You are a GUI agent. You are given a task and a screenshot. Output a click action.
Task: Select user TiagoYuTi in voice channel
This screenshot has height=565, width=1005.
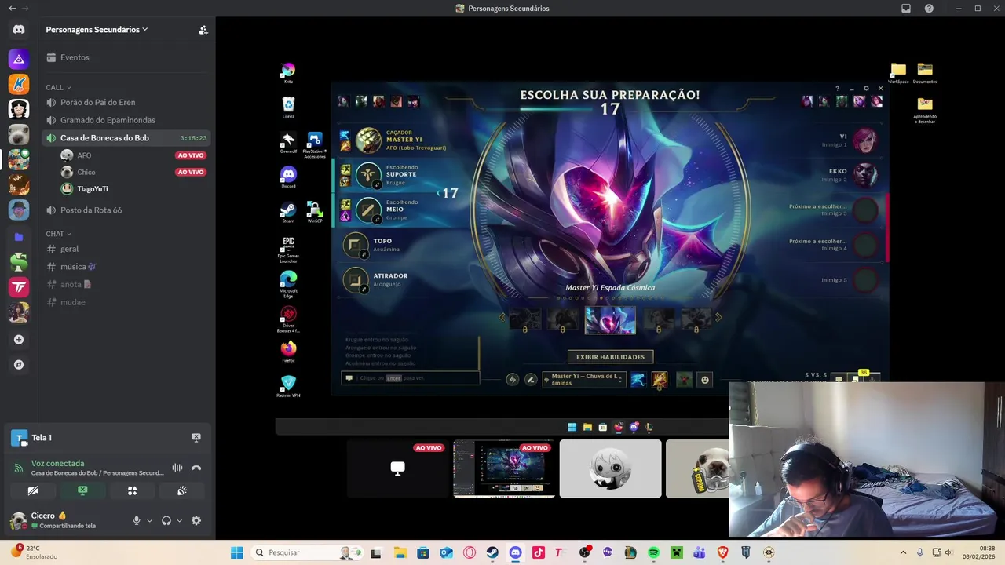tap(133, 189)
